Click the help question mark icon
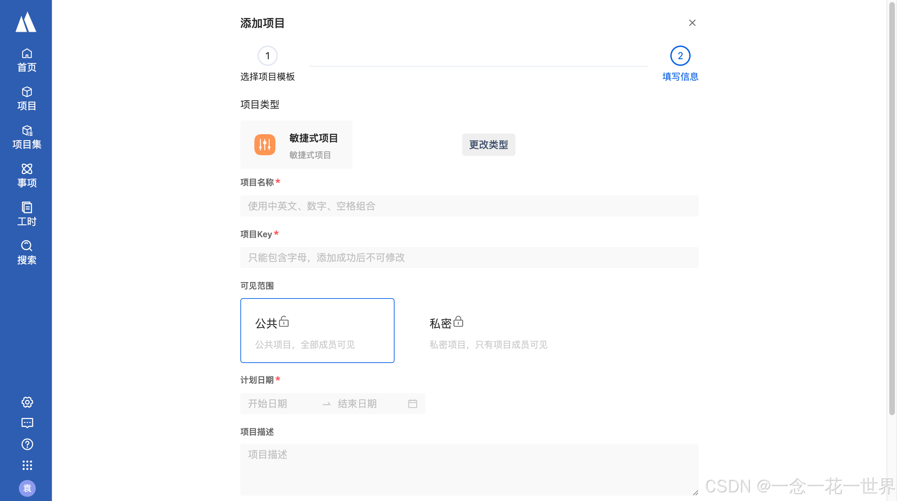The height and width of the screenshot is (501, 897). click(27, 444)
